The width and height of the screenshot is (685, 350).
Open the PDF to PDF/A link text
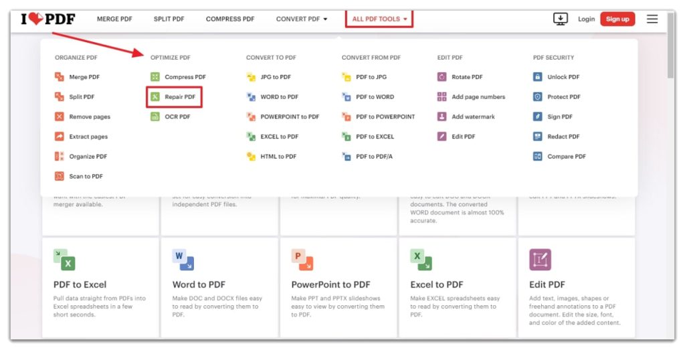[x=374, y=157]
